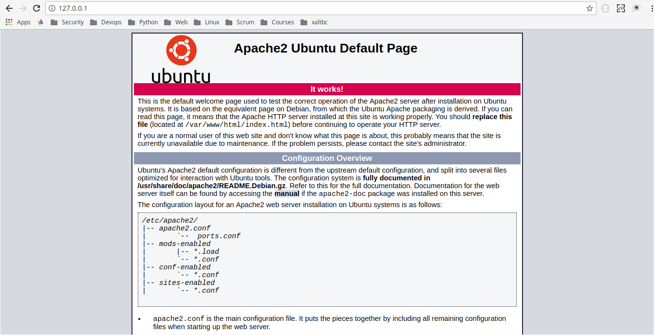This screenshot has height=335, width=654.
Task: Click the Ubuntu logo image
Action: (181, 59)
